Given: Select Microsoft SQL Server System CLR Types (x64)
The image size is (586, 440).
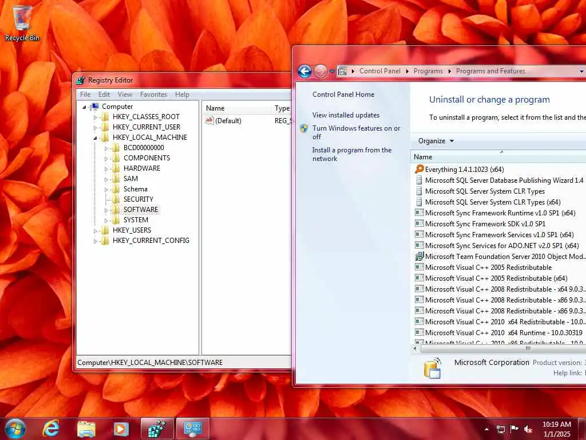Looking at the screenshot, I should (493, 202).
